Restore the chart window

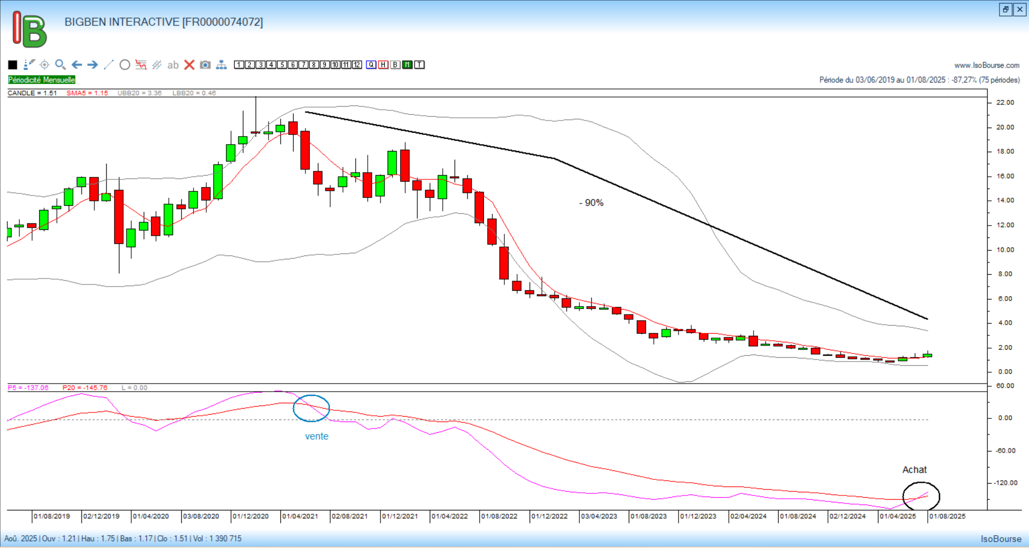tap(1005, 10)
